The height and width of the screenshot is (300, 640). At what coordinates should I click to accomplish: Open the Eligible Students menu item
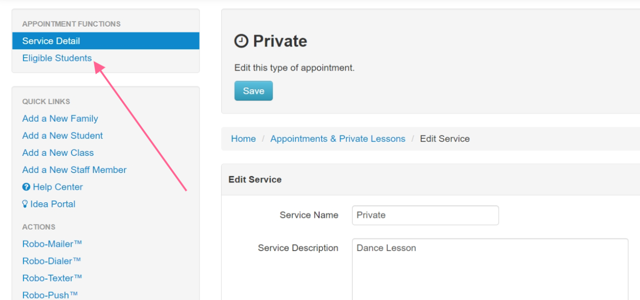tap(57, 58)
